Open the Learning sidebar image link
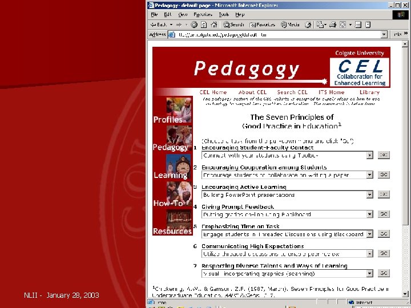This screenshot has height=308, width=411. [173, 167]
